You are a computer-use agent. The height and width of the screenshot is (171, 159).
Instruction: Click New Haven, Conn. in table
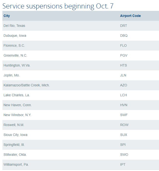(17, 105)
